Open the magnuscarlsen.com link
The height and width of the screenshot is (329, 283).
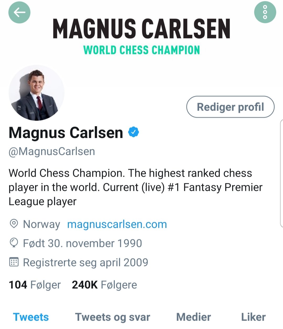(117, 224)
